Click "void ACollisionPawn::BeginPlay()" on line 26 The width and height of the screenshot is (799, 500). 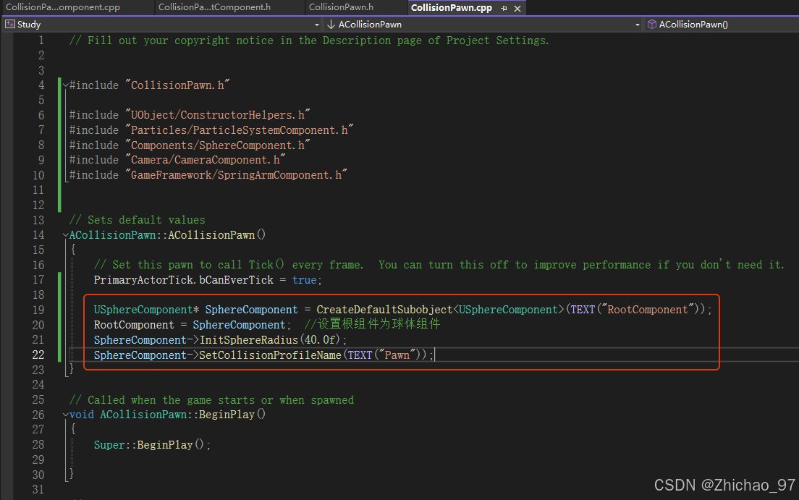[168, 415]
